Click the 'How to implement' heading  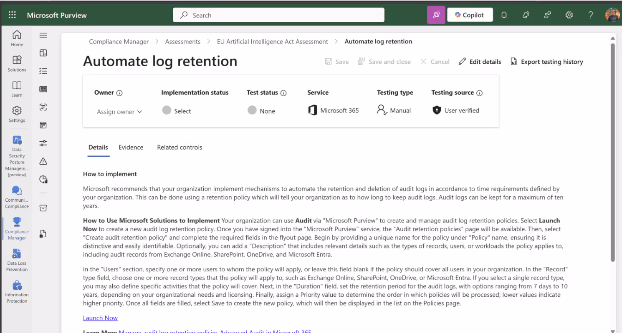pos(110,174)
